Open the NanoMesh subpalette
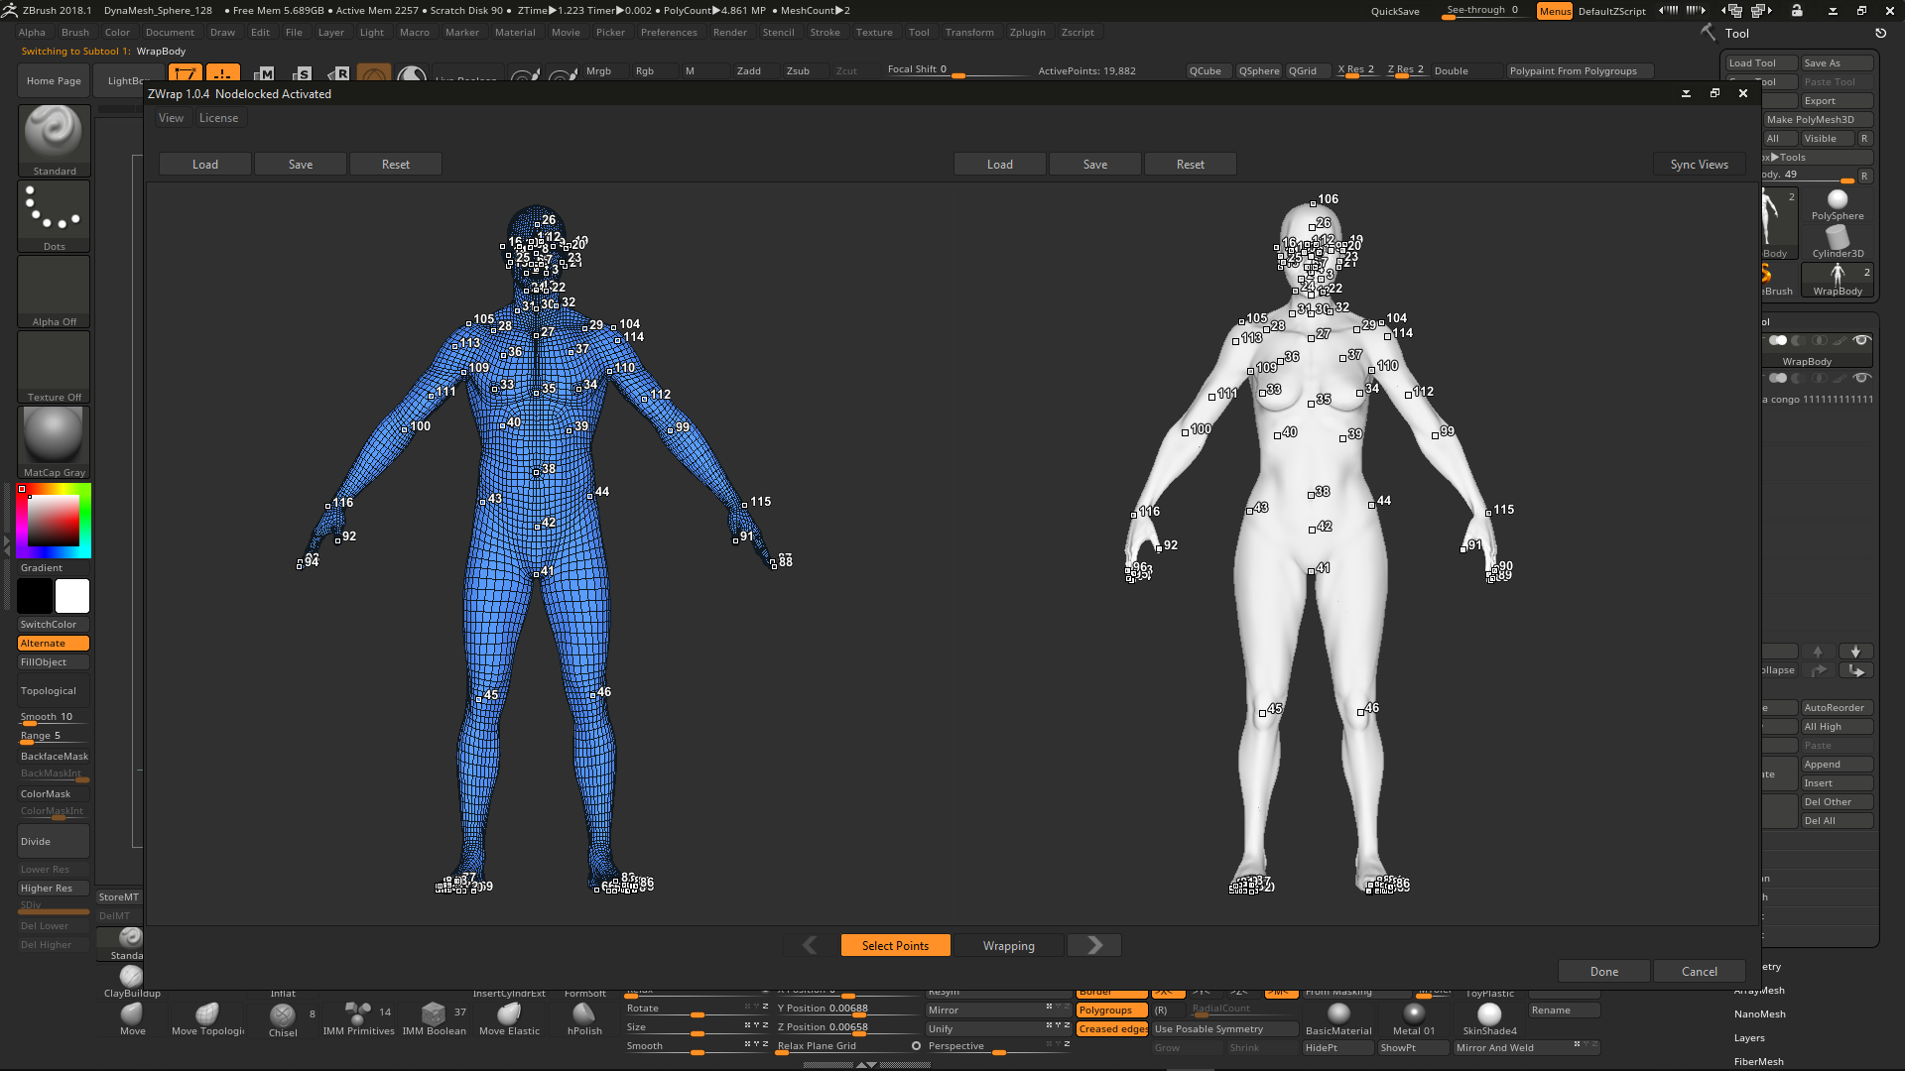This screenshot has height=1071, width=1905. point(1759,1014)
